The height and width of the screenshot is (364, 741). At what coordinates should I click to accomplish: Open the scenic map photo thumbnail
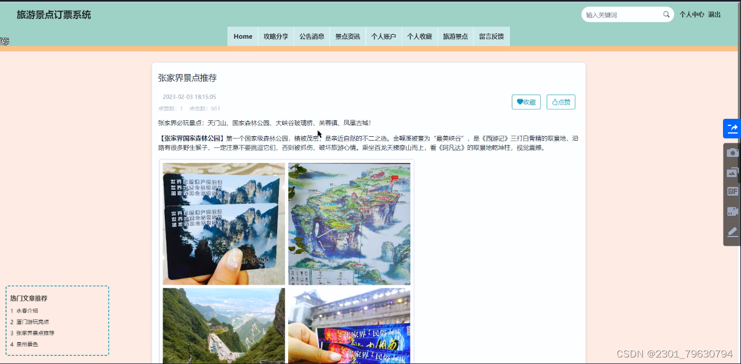[x=349, y=224]
